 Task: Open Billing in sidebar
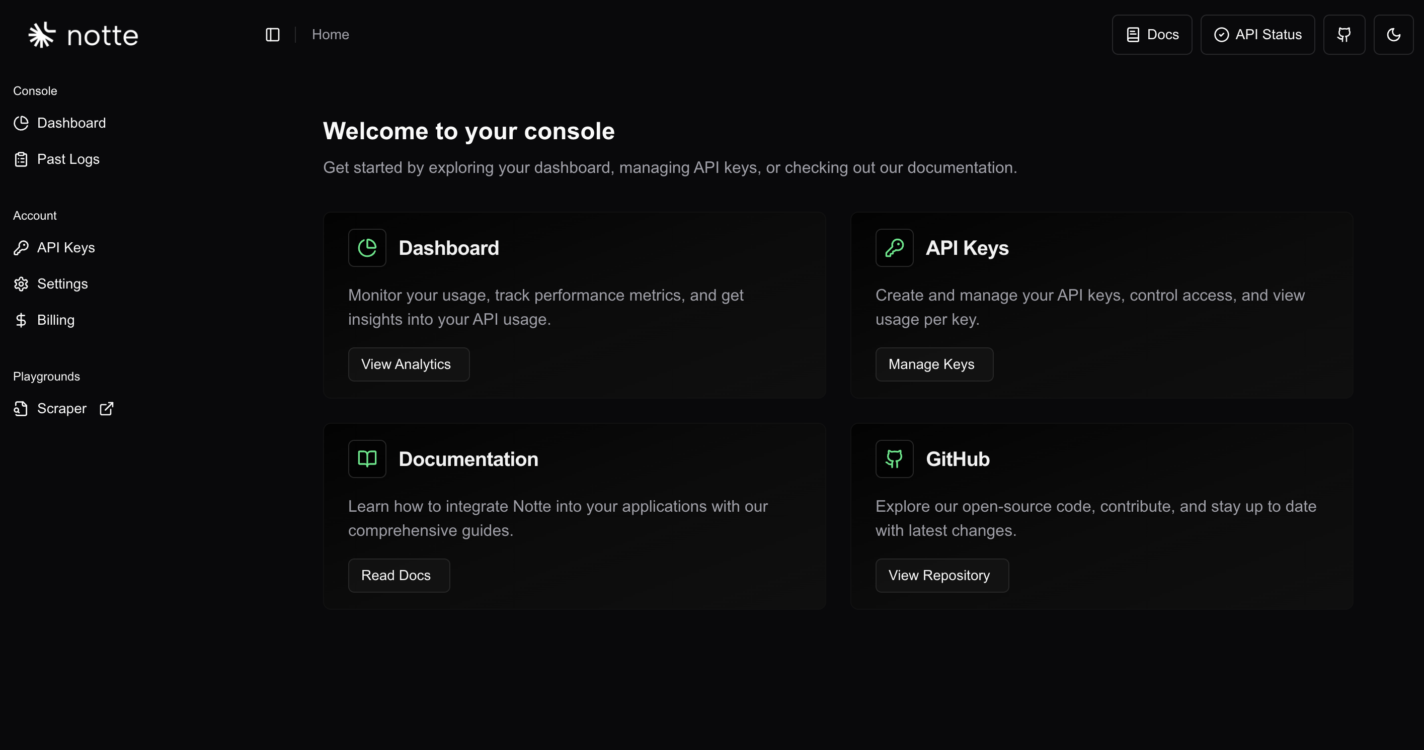pyautogui.click(x=44, y=320)
